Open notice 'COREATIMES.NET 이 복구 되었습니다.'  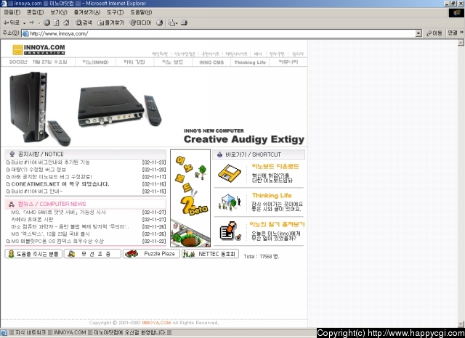[60, 184]
